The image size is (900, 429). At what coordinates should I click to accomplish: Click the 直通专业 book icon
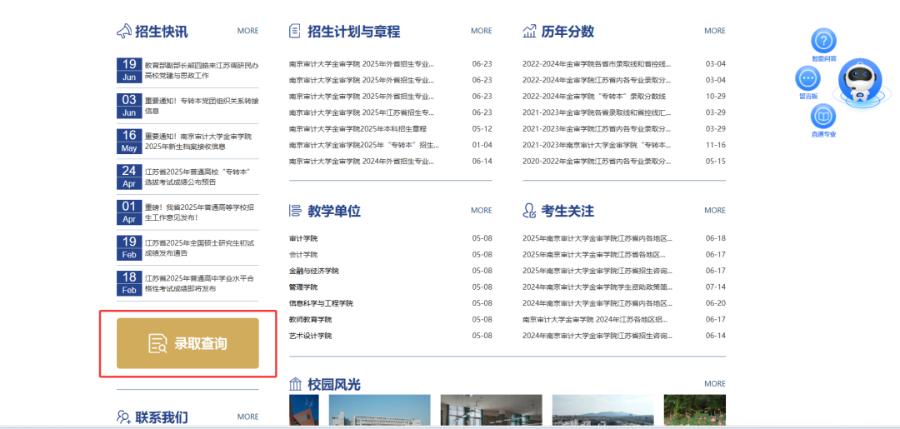tap(823, 117)
